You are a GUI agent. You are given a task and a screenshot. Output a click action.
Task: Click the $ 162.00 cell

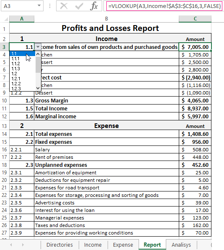click(x=195, y=225)
